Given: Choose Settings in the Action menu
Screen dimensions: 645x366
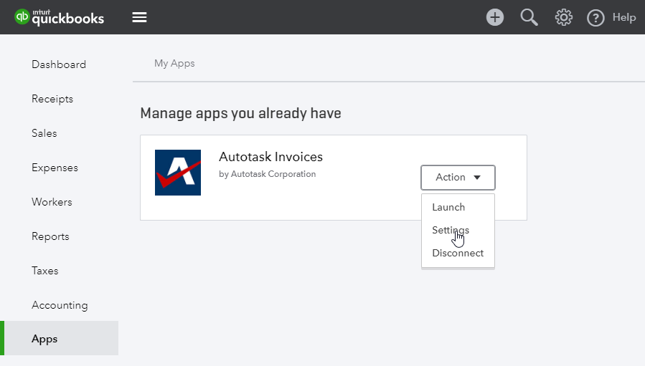Looking at the screenshot, I should (x=451, y=230).
